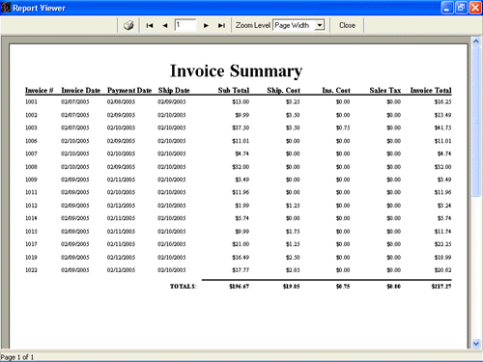Viewport: 483px width, 362px height.
Task: Select the Page Width combo box
Action: click(298, 25)
